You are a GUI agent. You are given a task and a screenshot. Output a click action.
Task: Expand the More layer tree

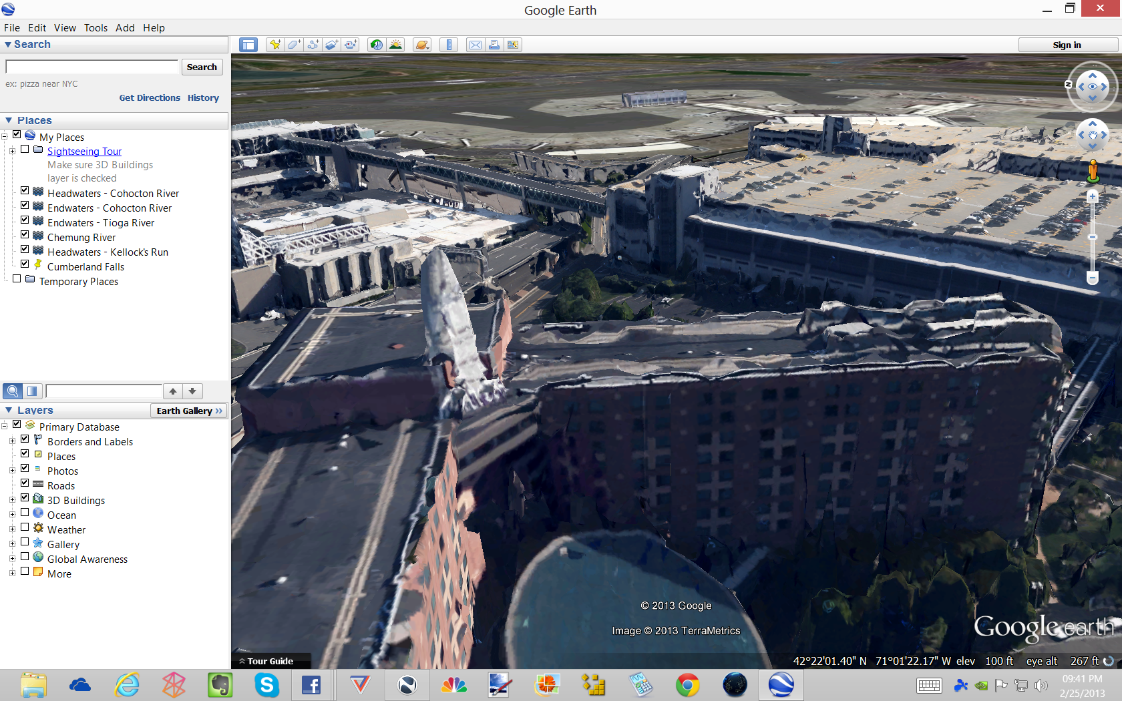click(12, 573)
